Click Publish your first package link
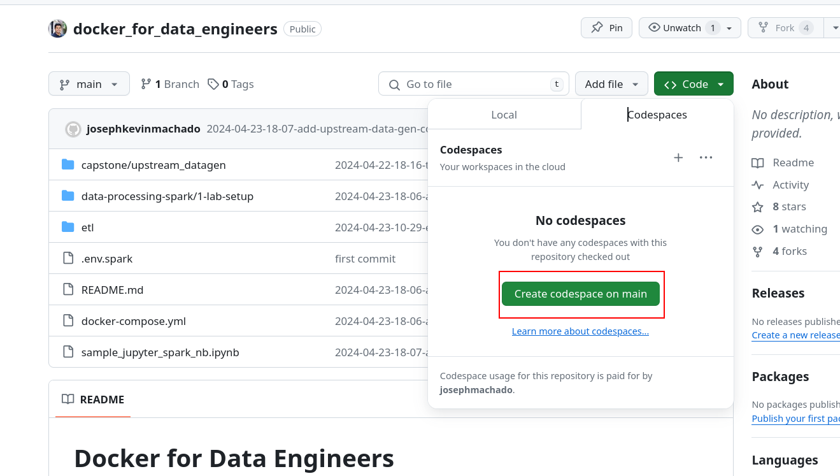Screen dimensions: 840x476 796,419
